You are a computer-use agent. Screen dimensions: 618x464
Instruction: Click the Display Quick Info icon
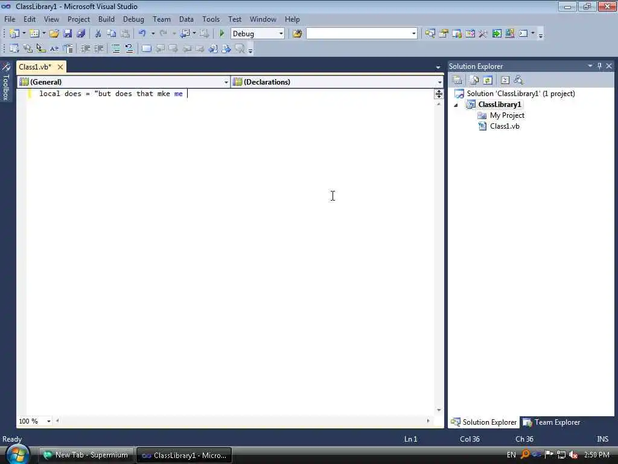click(x=41, y=48)
